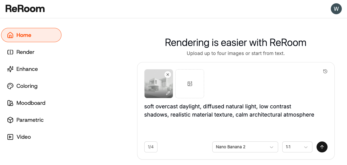Open the W user avatar menu
The width and height of the screenshot is (347, 165).
point(336,9)
